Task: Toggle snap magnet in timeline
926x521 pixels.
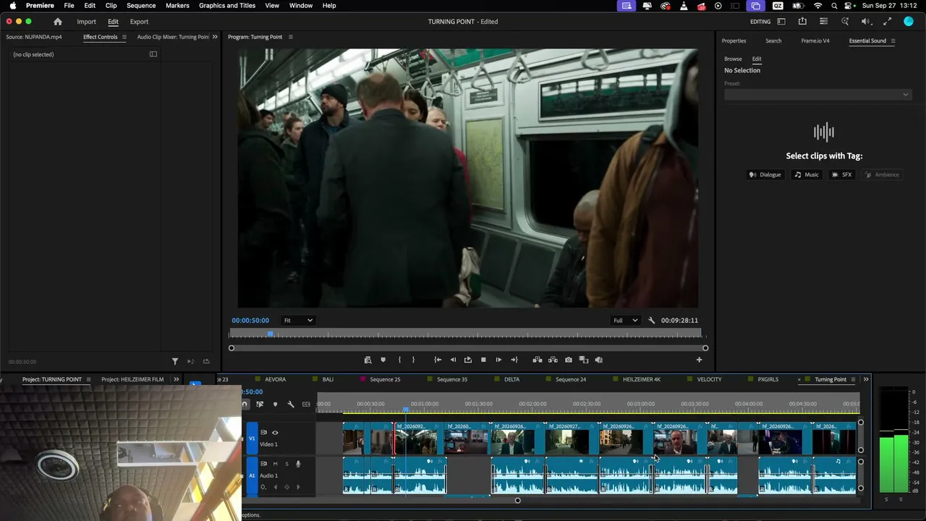Action: click(x=245, y=404)
